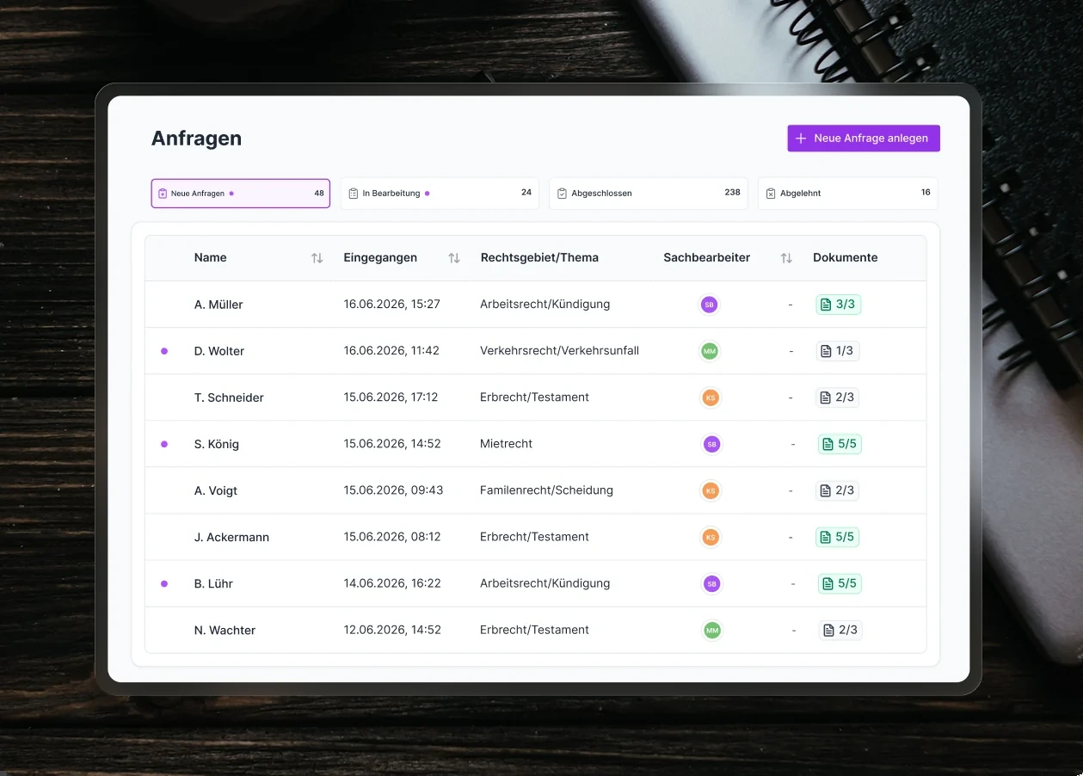1083x776 pixels.
Task: Sort by Sachbearbeiter column arrows
Action: pos(786,258)
